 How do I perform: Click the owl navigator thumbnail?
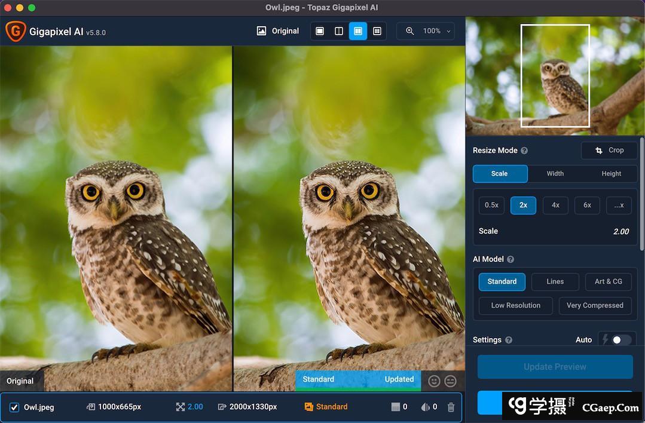pos(555,76)
